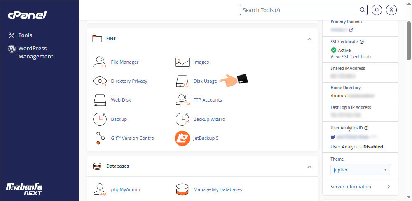Click the FTP Accounts icon
This screenshot has height=201, width=412.
tap(182, 100)
